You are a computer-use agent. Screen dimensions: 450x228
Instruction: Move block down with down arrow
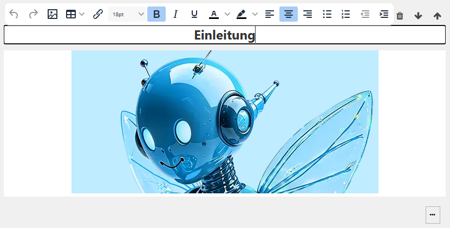click(x=418, y=16)
